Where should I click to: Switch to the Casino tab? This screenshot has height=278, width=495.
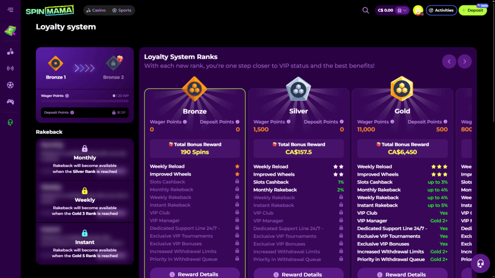[96, 10]
